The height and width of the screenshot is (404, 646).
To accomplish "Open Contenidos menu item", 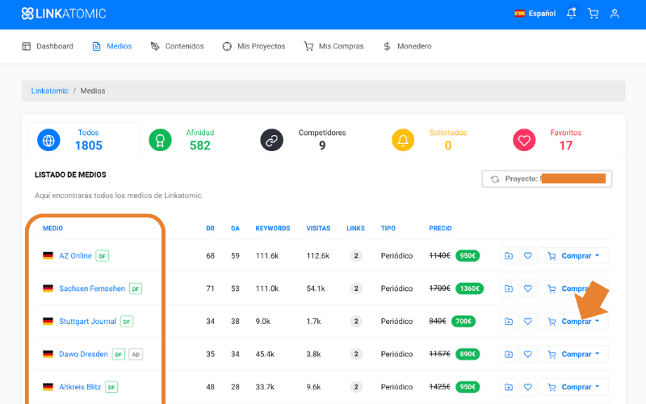I will (x=177, y=46).
